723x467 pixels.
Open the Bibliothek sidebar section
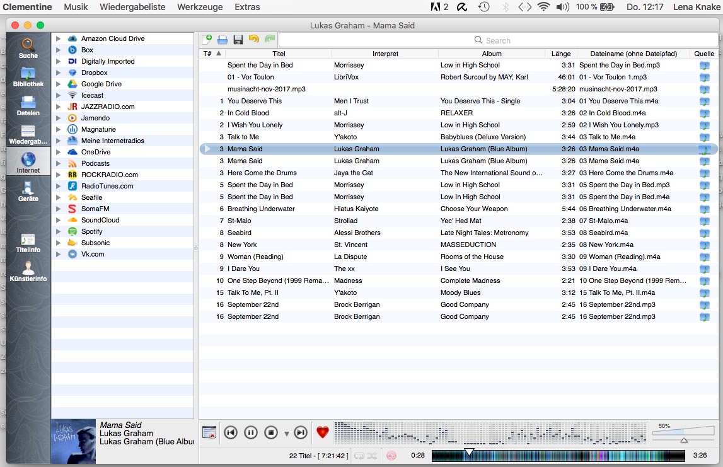pyautogui.click(x=28, y=77)
